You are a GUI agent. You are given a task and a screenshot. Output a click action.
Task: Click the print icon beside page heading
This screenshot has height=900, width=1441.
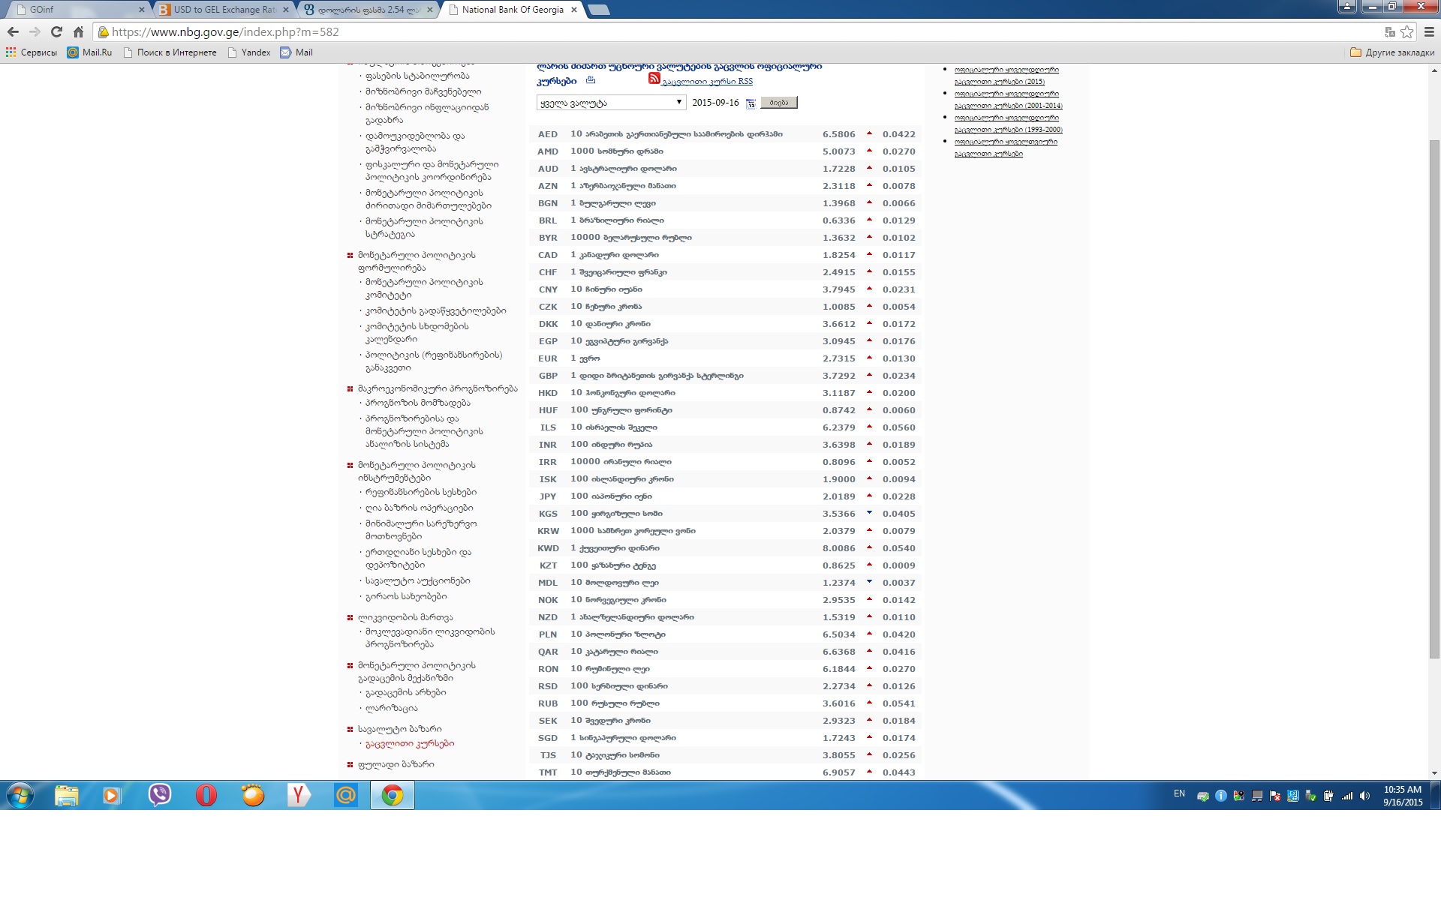(591, 80)
